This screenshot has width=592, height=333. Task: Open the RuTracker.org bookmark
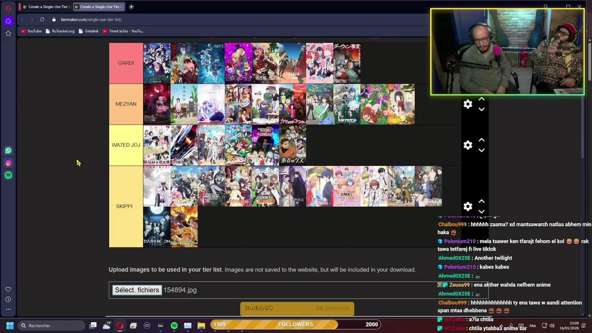click(60, 31)
